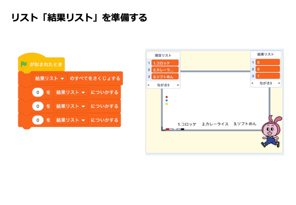Click the yellow dot on the stage
This screenshot has height=205, width=296.
[167, 104]
